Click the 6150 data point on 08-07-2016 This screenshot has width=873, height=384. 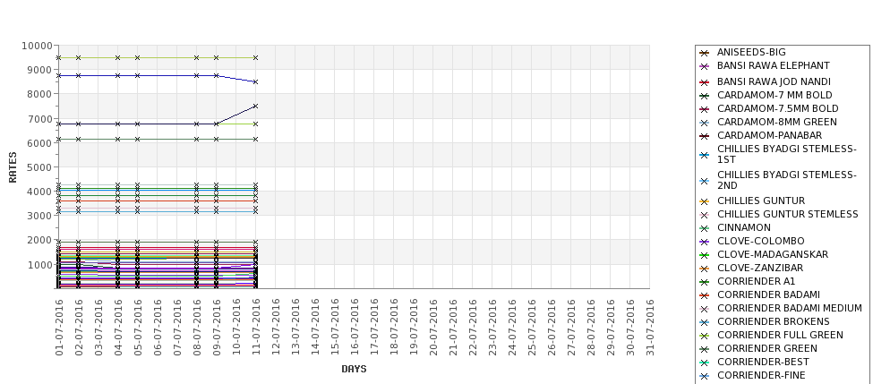tap(196, 139)
